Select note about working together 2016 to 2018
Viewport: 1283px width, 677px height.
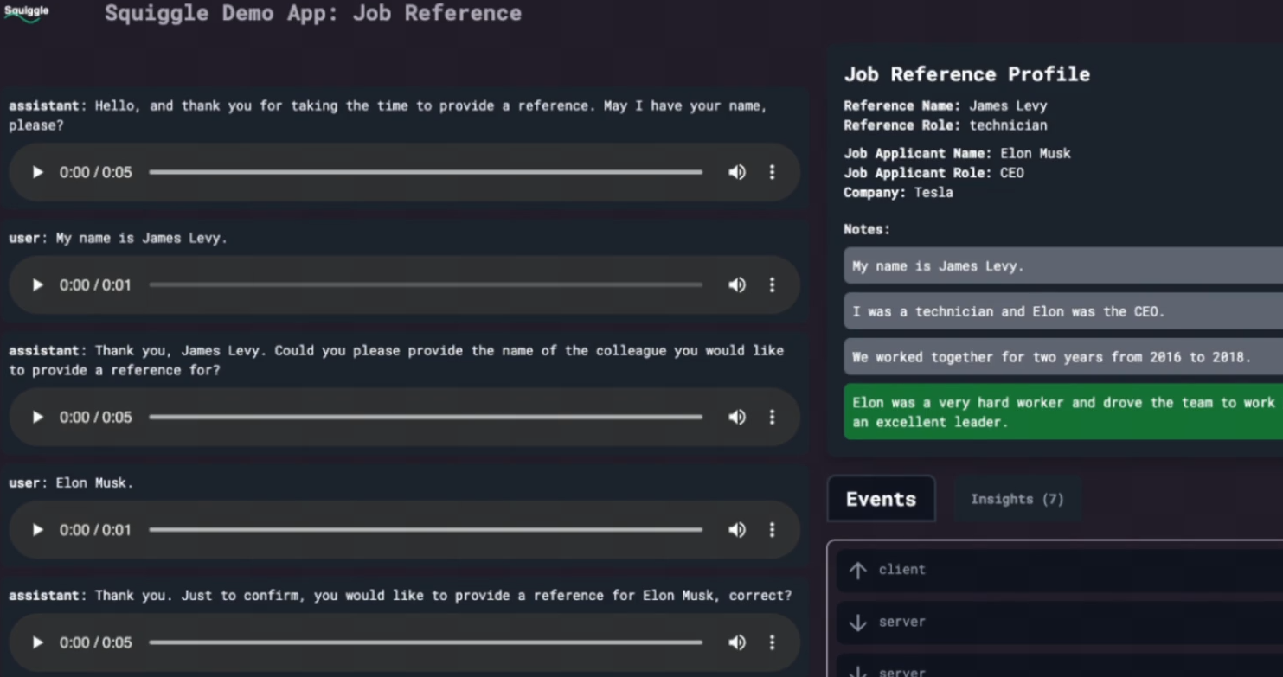1063,357
